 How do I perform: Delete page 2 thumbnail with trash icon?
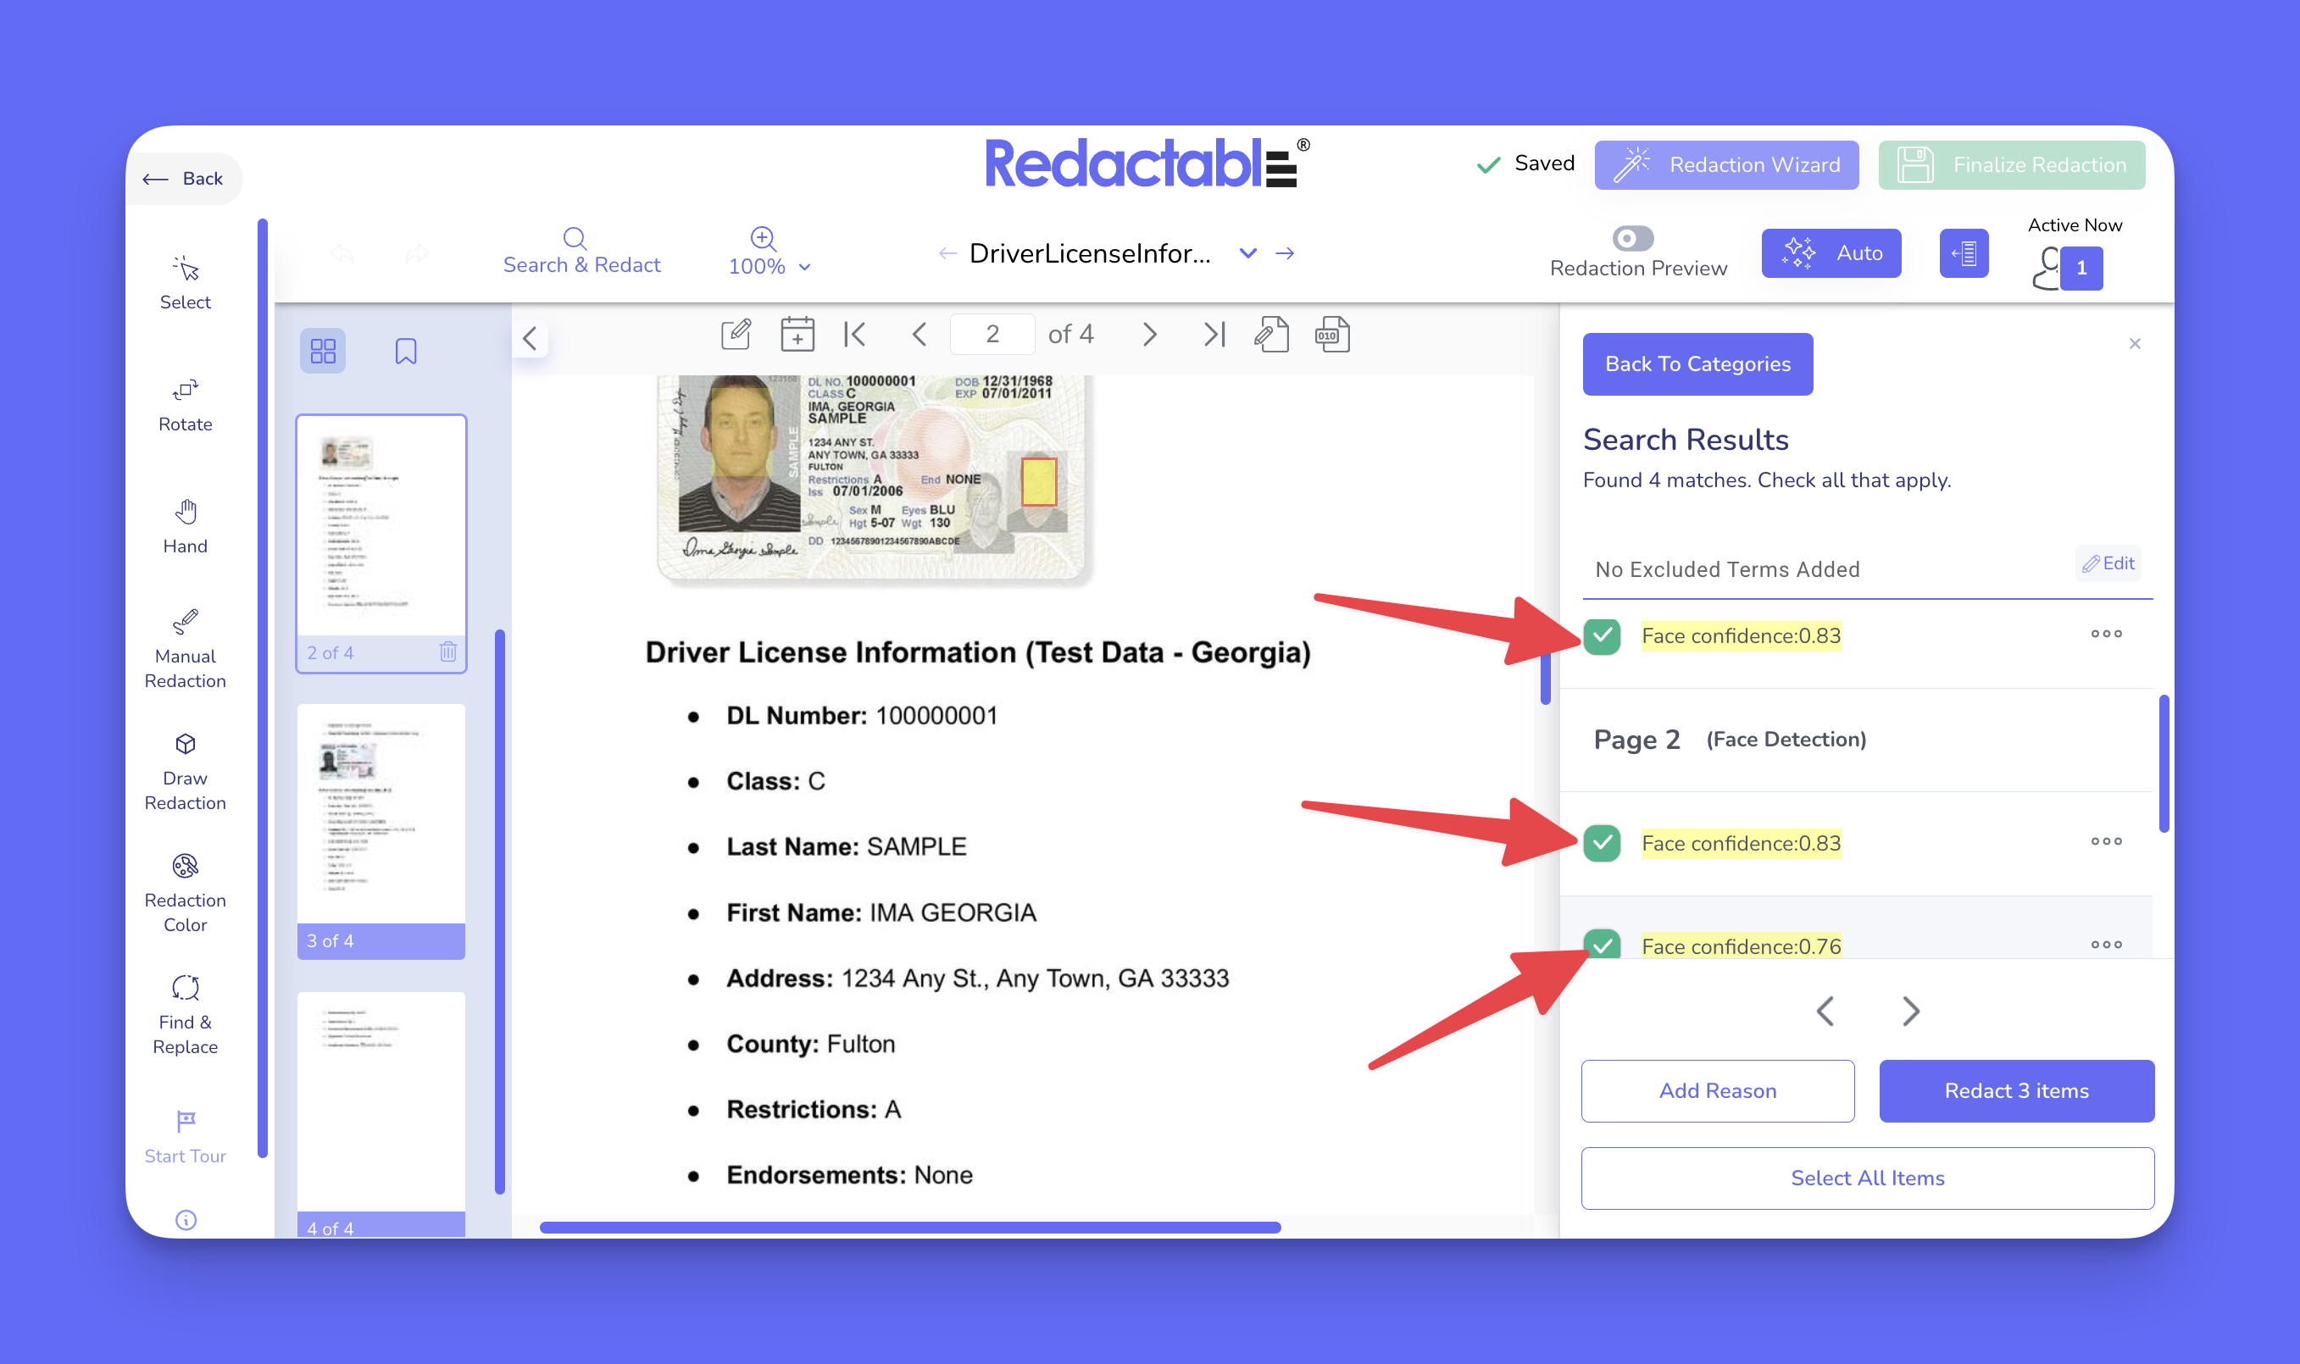click(447, 652)
